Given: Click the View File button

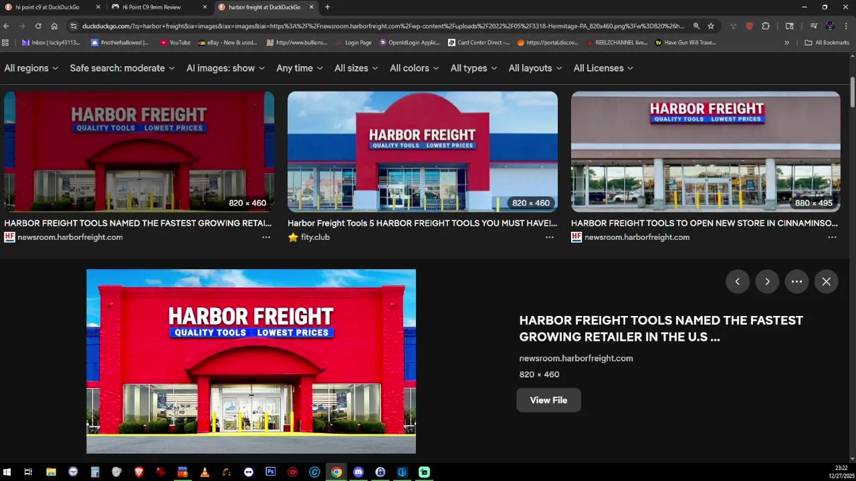Looking at the screenshot, I should 548,400.
